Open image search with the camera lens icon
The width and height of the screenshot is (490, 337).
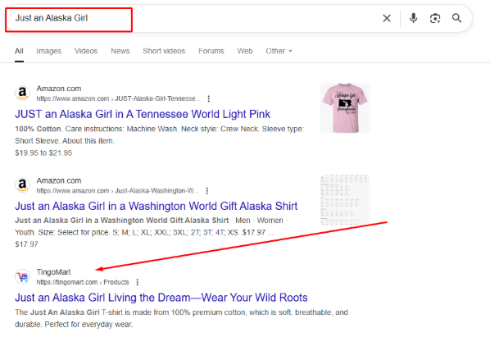coord(435,18)
